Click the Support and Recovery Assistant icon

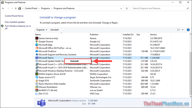pyautogui.click(x=36, y=55)
